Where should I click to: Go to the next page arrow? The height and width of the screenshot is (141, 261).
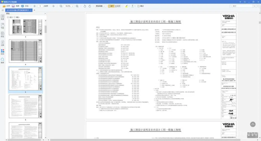(x=53, y=6)
